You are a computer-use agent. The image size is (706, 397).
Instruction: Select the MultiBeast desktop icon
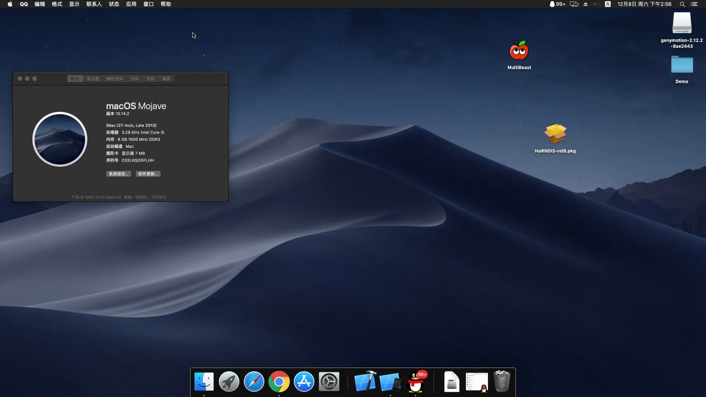pos(519,51)
